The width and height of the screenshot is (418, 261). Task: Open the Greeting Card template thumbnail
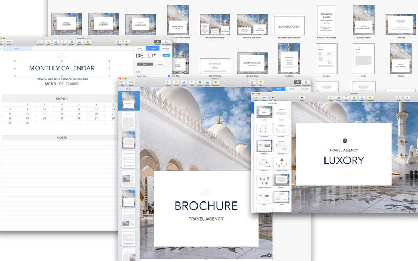click(x=252, y=63)
